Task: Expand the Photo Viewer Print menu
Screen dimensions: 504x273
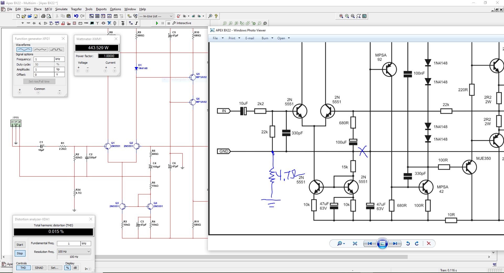Action: (x=234, y=38)
